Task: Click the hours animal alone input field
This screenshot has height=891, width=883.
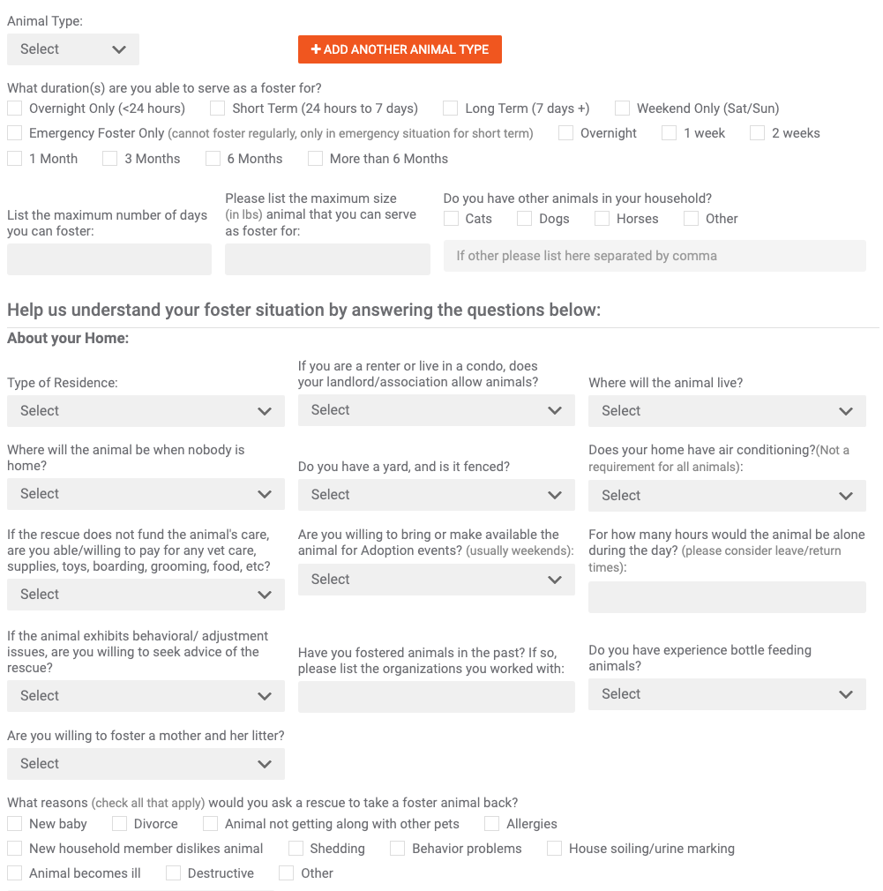Action: (x=727, y=596)
